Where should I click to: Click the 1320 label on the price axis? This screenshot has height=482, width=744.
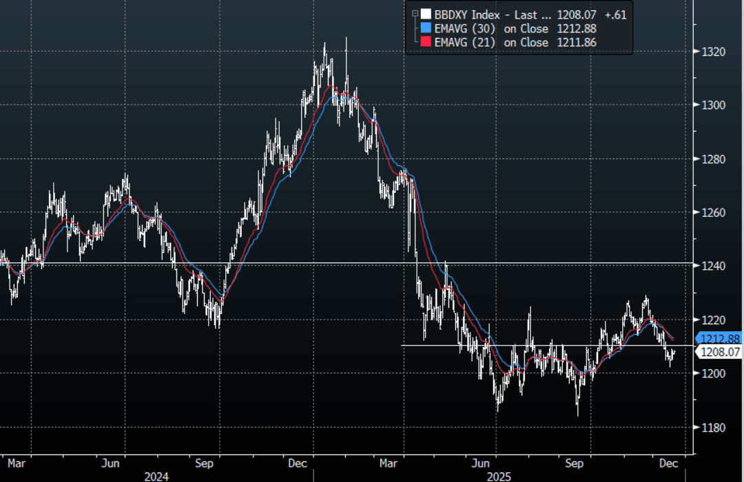tap(714, 52)
